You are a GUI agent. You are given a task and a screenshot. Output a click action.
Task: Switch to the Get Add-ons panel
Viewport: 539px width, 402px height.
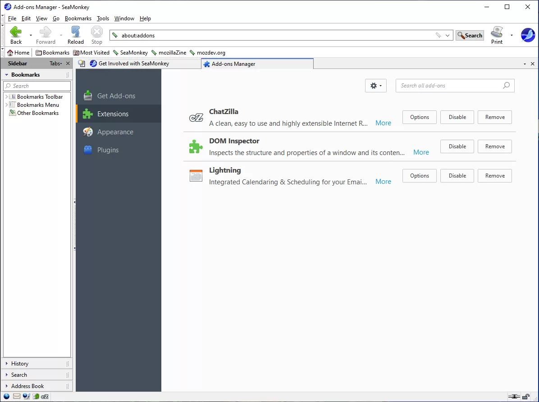[x=115, y=96]
